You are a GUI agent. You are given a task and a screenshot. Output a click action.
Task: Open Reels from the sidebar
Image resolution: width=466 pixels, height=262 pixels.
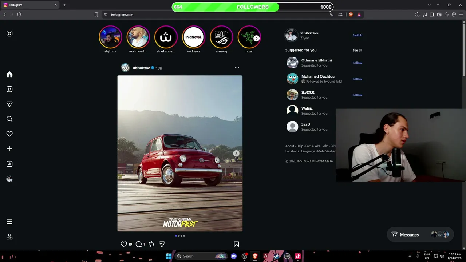click(9, 89)
